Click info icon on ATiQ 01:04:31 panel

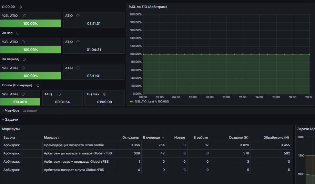(78, 42)
